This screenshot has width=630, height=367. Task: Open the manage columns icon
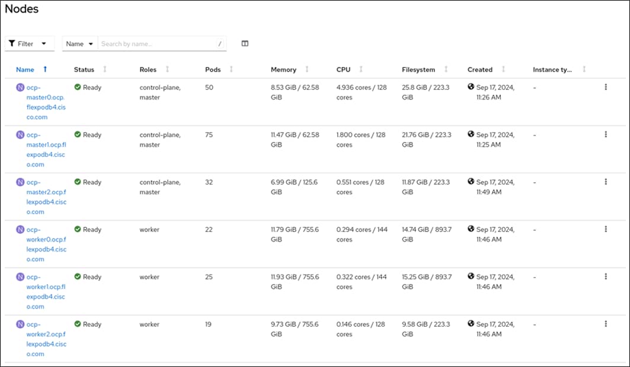pyautogui.click(x=244, y=43)
